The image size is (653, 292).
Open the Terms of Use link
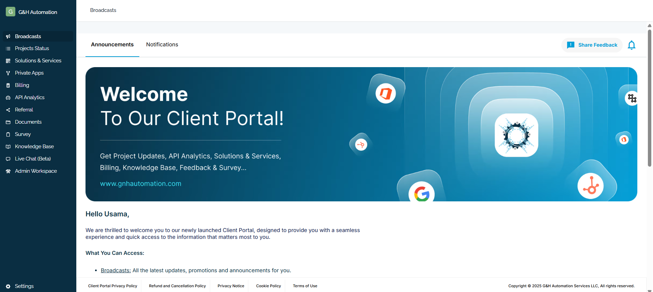(x=305, y=286)
